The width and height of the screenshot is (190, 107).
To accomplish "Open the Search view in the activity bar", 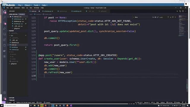I will [x=4, y=17].
